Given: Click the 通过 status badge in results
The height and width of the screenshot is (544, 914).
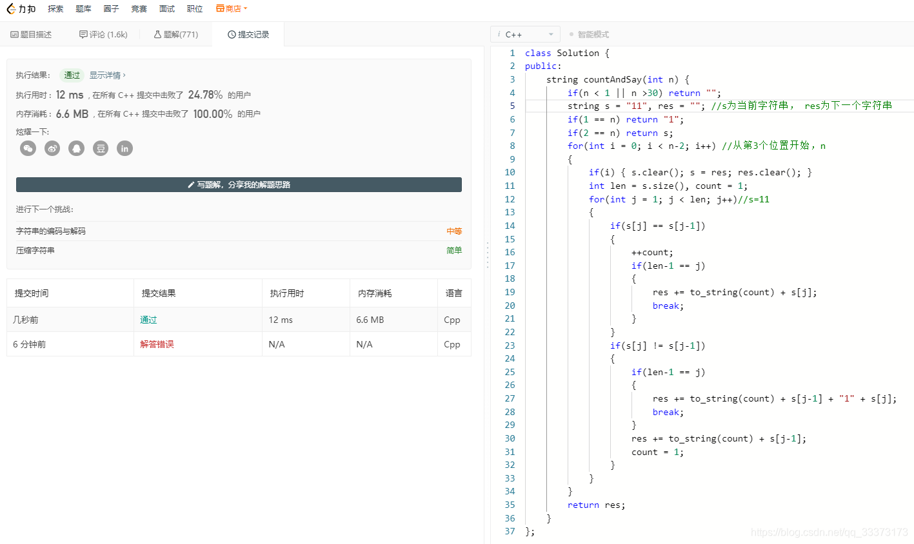Looking at the screenshot, I should pos(72,75).
